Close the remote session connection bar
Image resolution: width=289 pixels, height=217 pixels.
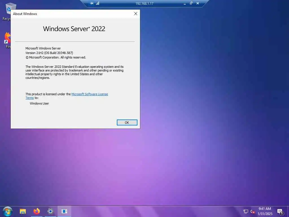click(x=198, y=3)
